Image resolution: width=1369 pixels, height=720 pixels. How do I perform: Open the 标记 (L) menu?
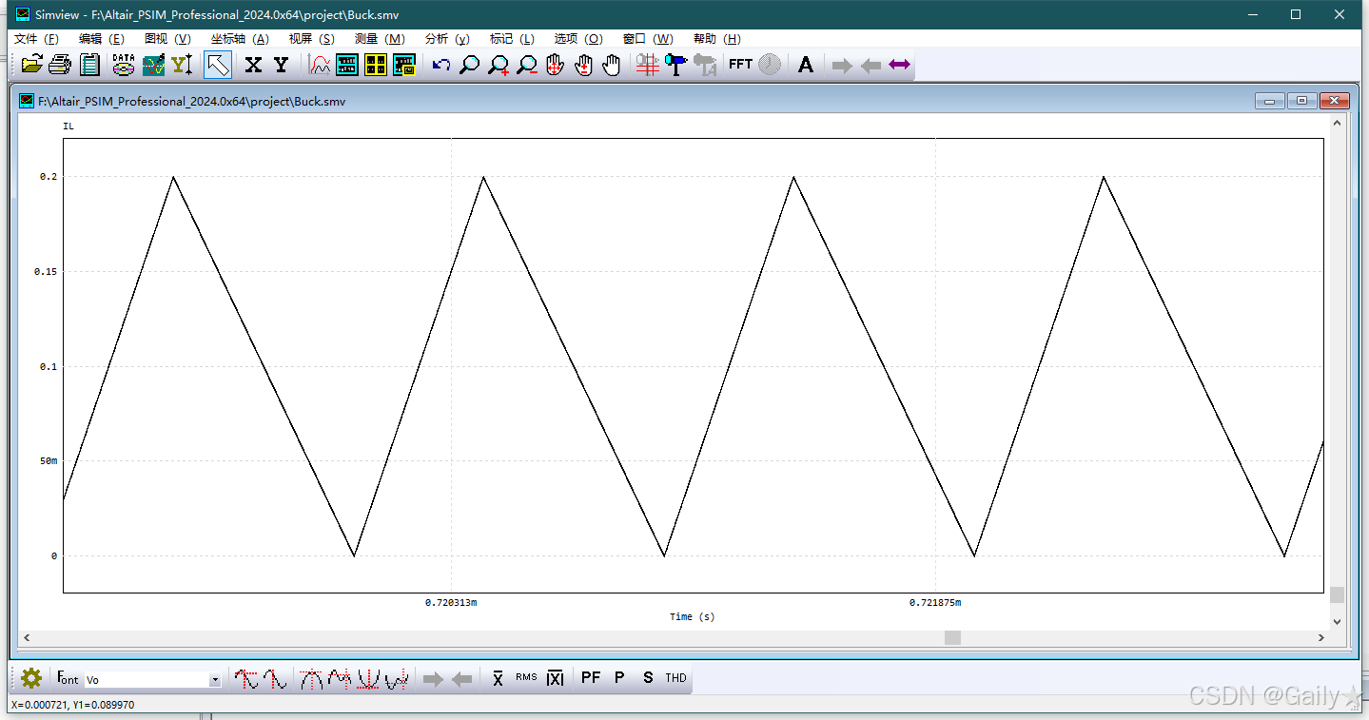[512, 39]
